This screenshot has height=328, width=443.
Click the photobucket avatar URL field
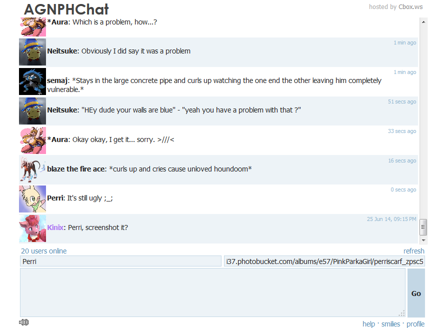tap(324, 261)
